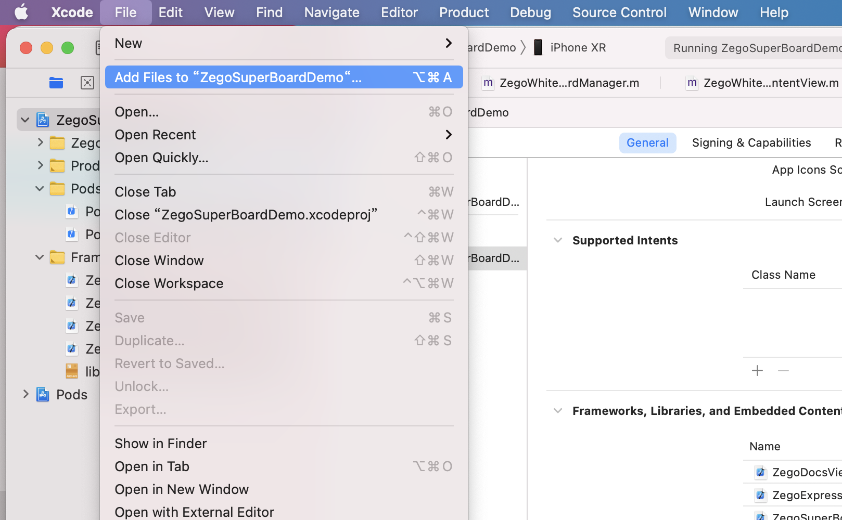Expand the bottom Pods project disclosure arrow

[x=25, y=395]
